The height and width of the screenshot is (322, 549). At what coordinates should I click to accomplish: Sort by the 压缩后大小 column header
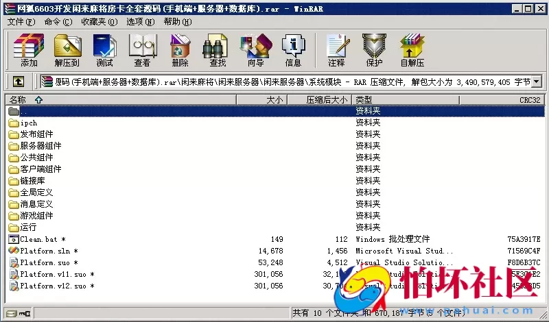point(320,99)
